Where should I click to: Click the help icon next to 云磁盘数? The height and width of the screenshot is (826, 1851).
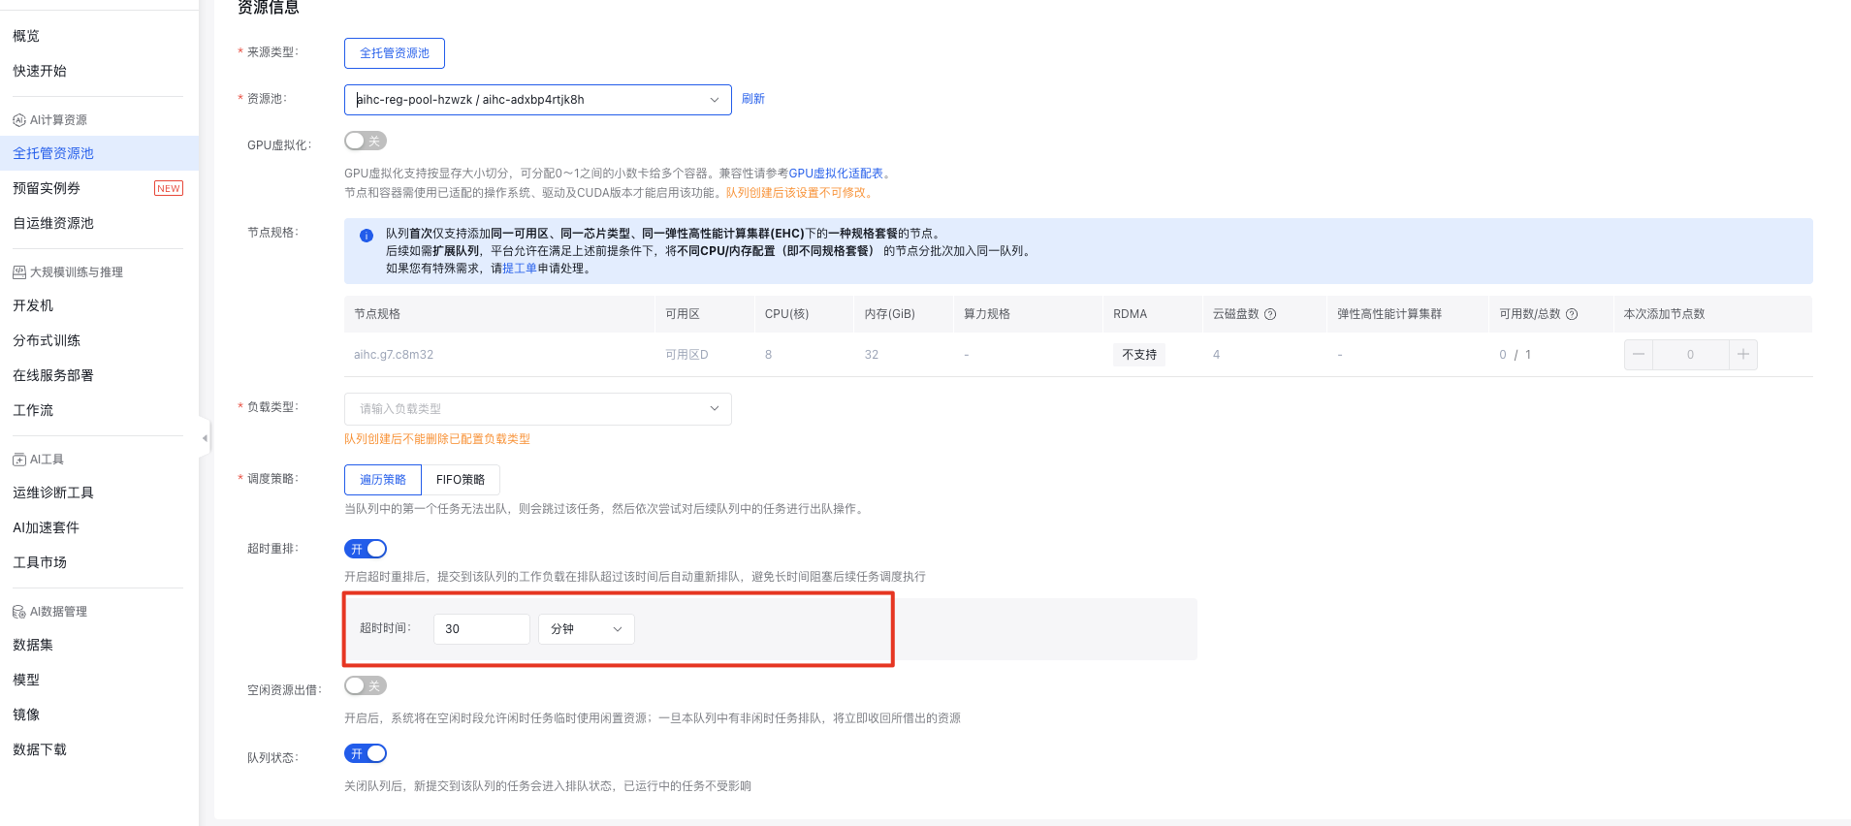coord(1270,314)
